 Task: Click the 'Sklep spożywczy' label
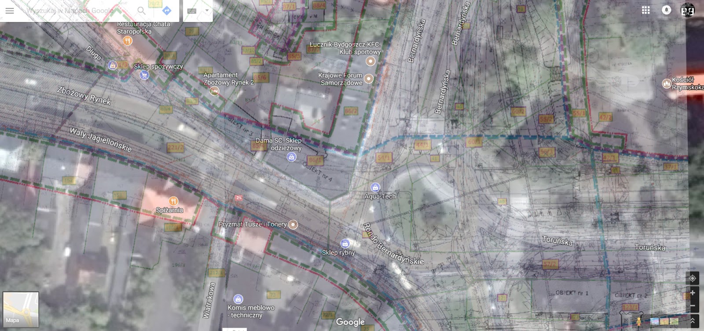tap(158, 66)
